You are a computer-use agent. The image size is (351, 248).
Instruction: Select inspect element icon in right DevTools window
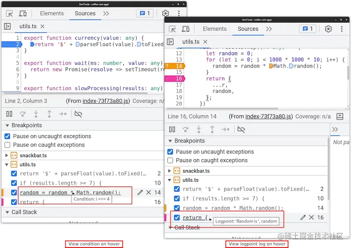pos(172,29)
